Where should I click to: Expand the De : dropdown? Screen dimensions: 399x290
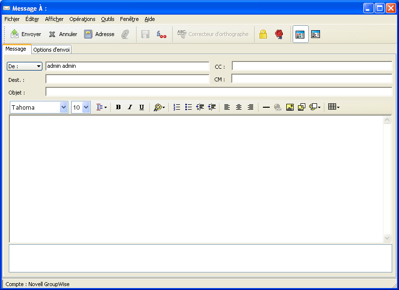pyautogui.click(x=24, y=66)
